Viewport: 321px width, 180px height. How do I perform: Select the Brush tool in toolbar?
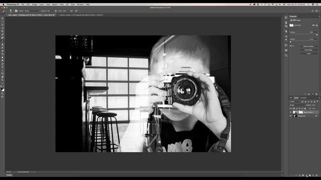point(3,41)
